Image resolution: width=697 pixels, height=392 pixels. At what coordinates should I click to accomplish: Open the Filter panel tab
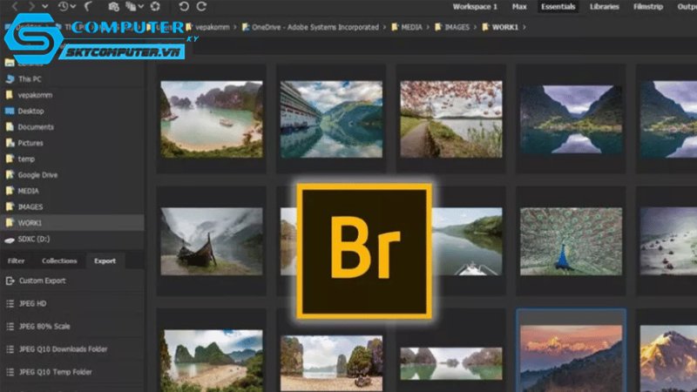click(x=16, y=260)
